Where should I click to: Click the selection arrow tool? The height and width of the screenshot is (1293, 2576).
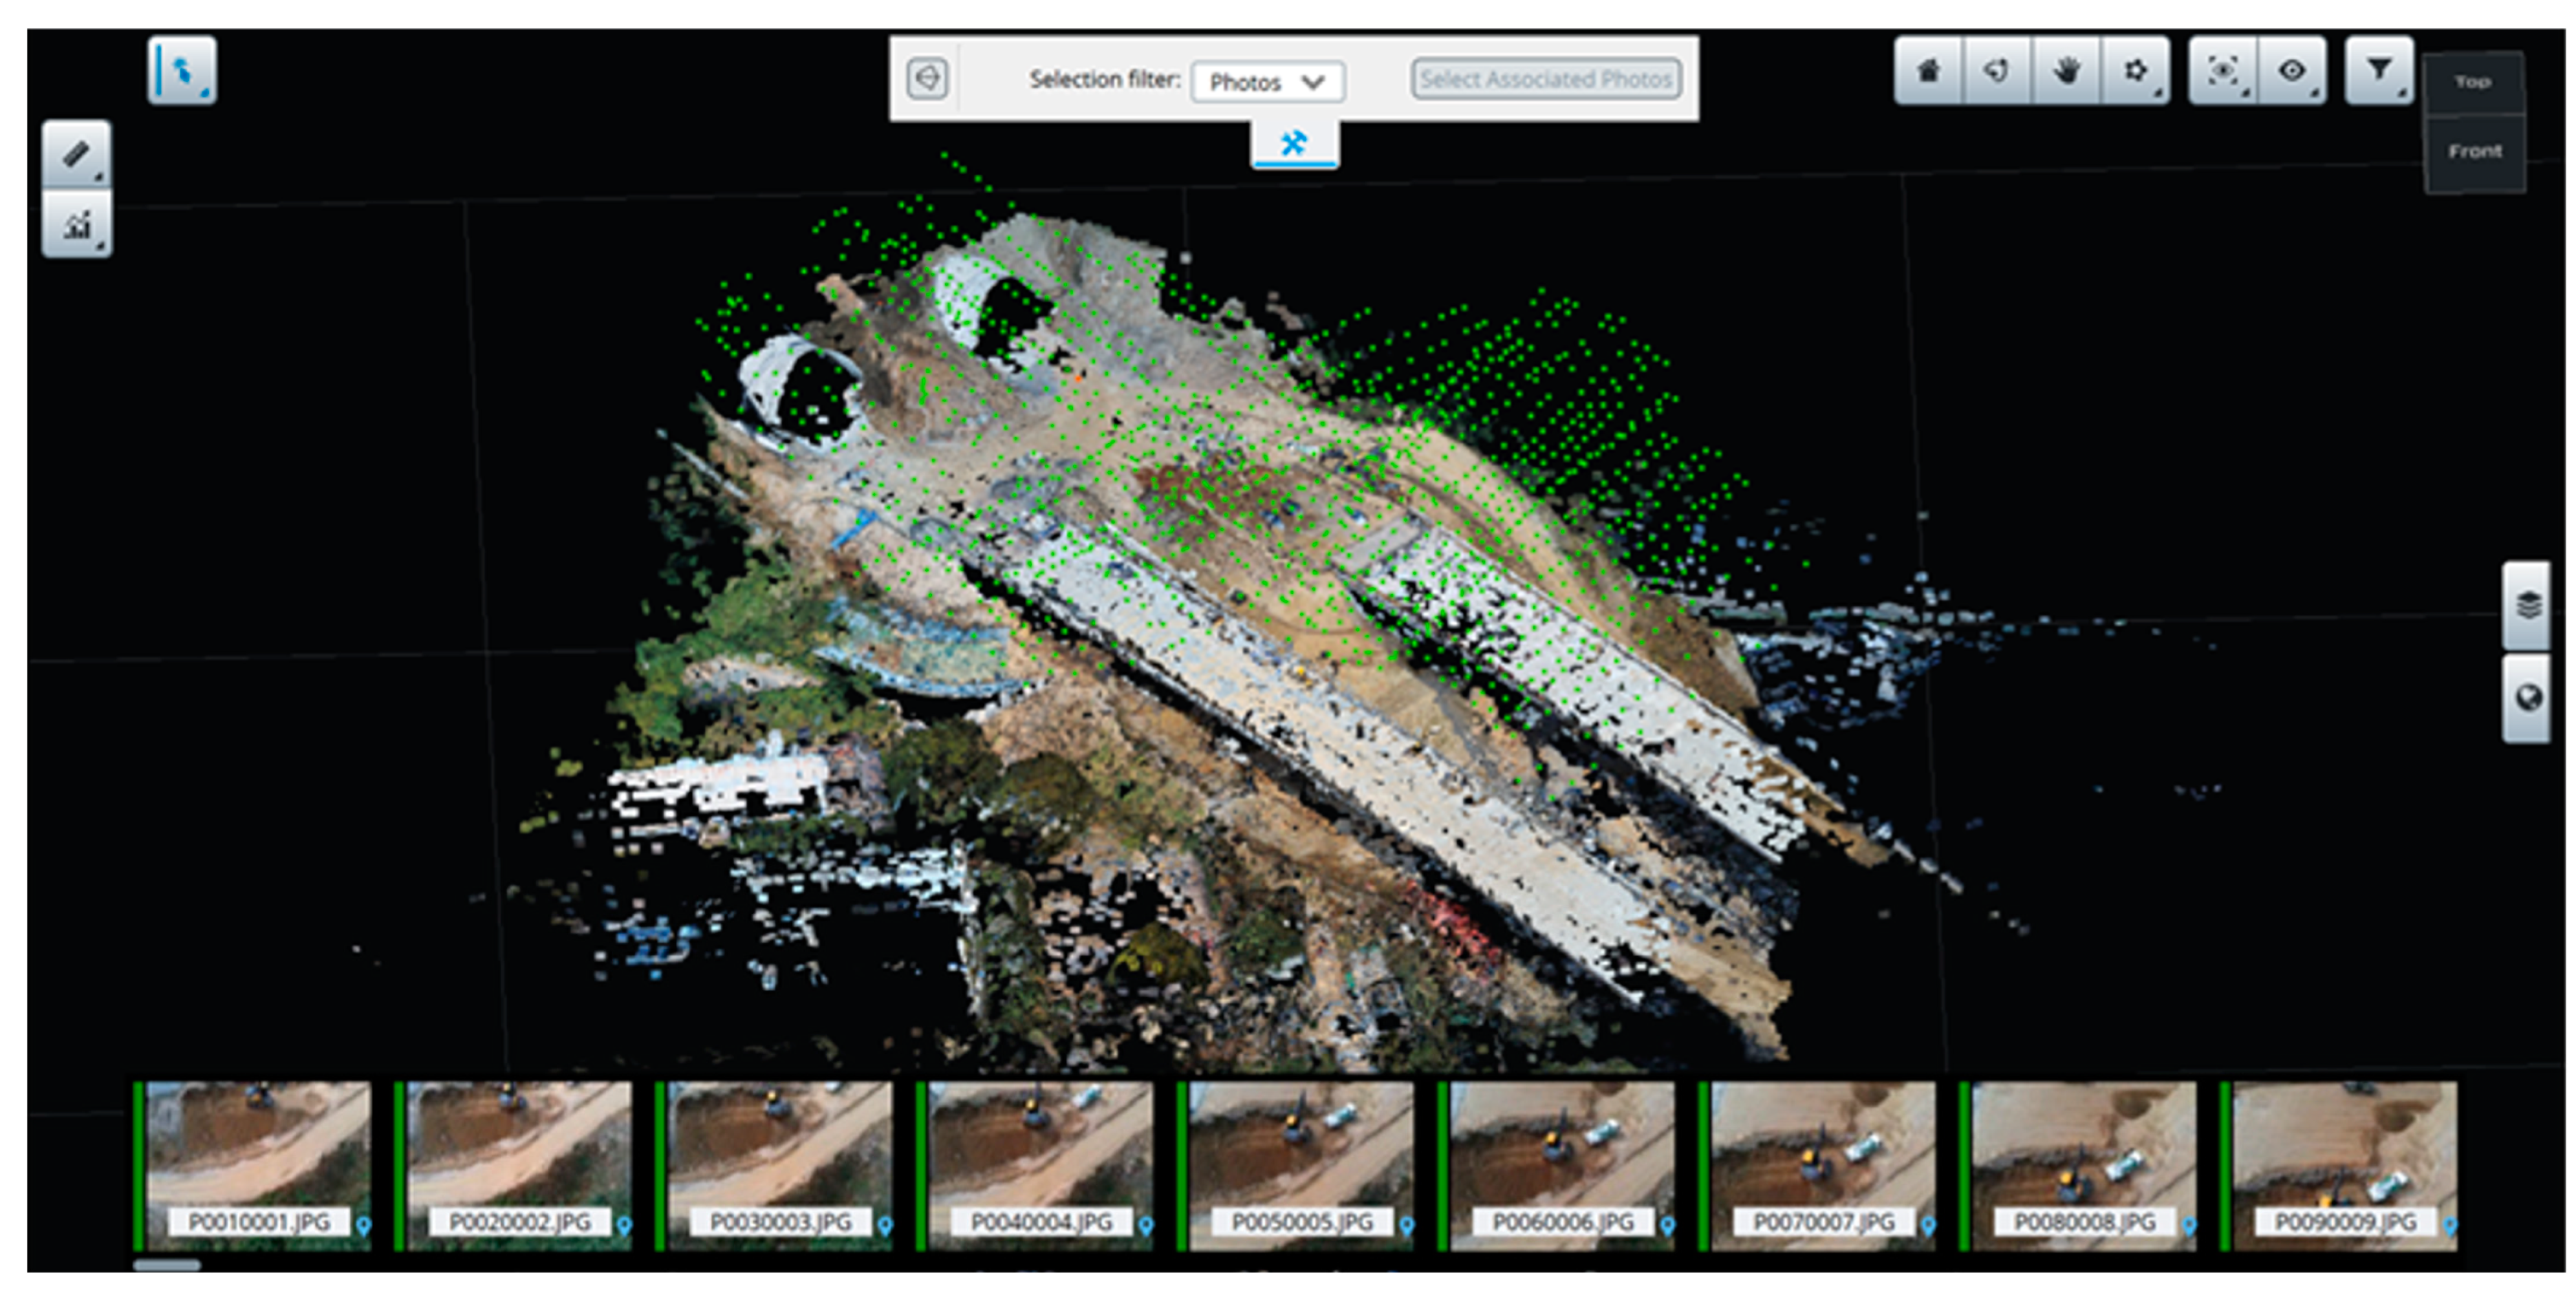click(x=182, y=71)
